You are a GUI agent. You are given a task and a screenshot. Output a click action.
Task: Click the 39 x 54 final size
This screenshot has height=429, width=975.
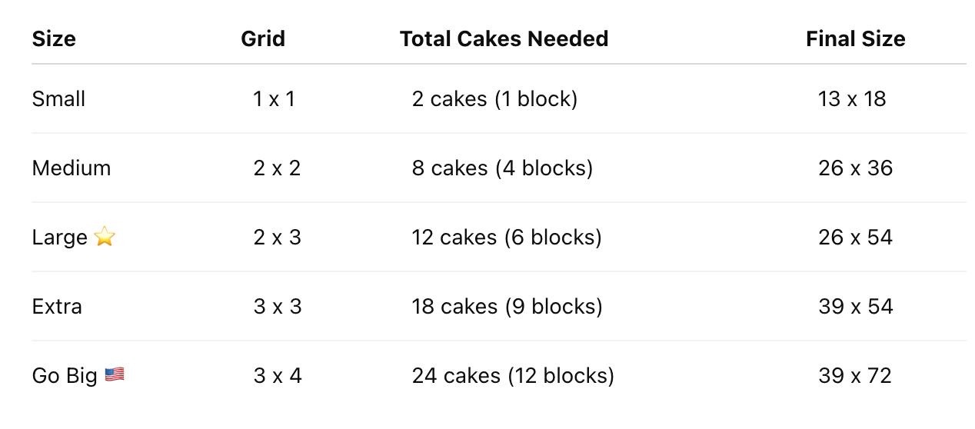(856, 307)
